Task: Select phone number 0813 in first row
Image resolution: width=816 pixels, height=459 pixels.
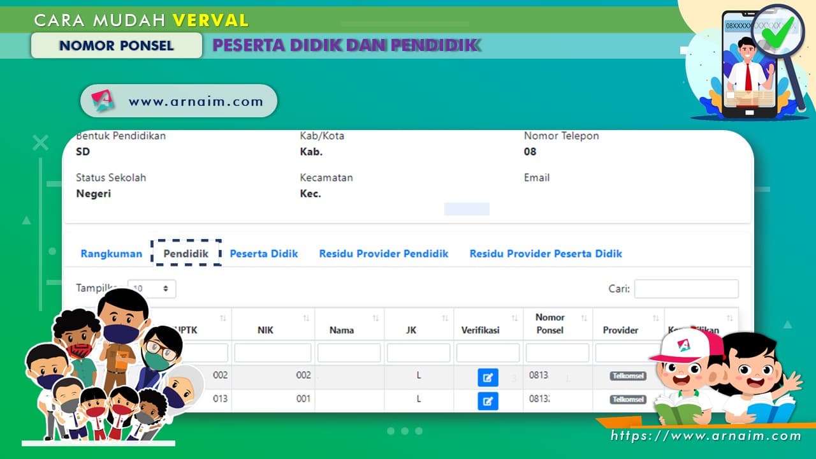Action: click(539, 375)
